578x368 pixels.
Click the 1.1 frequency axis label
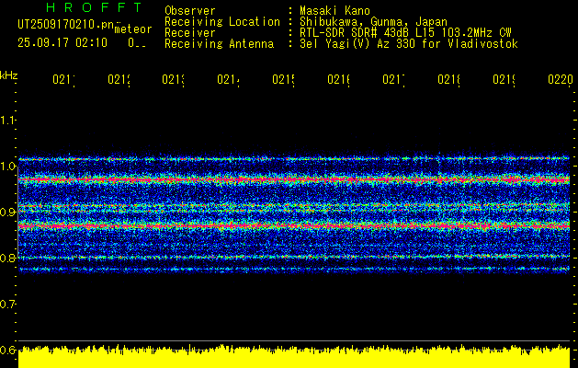pyautogui.click(x=8, y=121)
